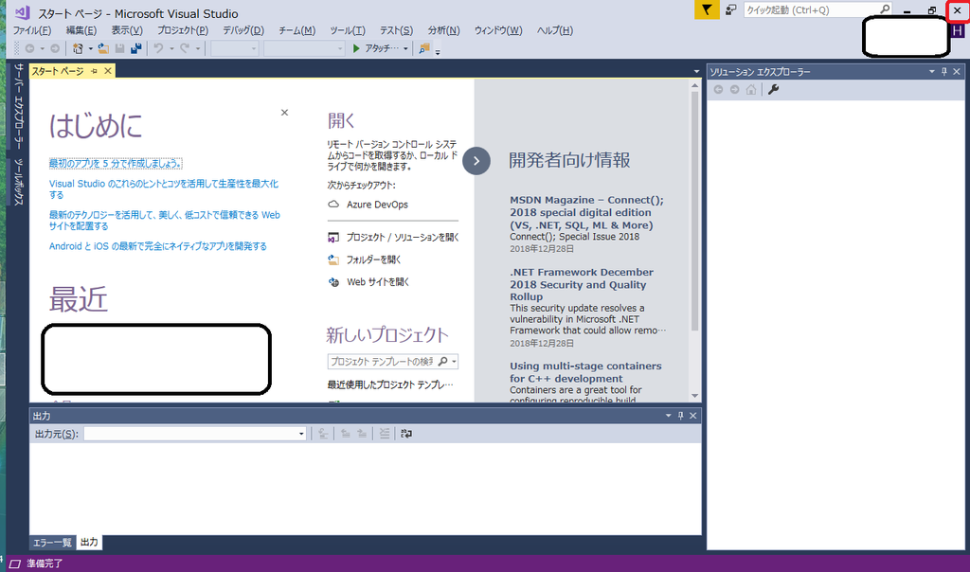
Task: Click the Azure DevOps cloud icon
Action: tap(333, 204)
